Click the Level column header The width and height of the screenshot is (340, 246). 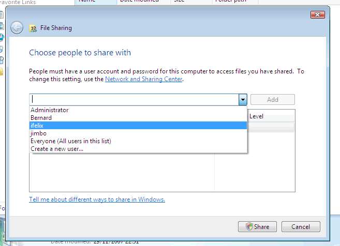pyautogui.click(x=257, y=116)
